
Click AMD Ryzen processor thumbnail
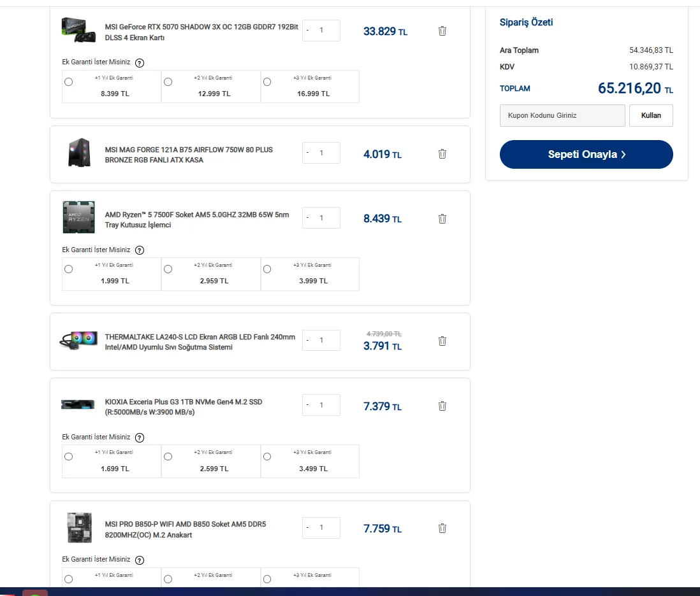pyautogui.click(x=78, y=218)
